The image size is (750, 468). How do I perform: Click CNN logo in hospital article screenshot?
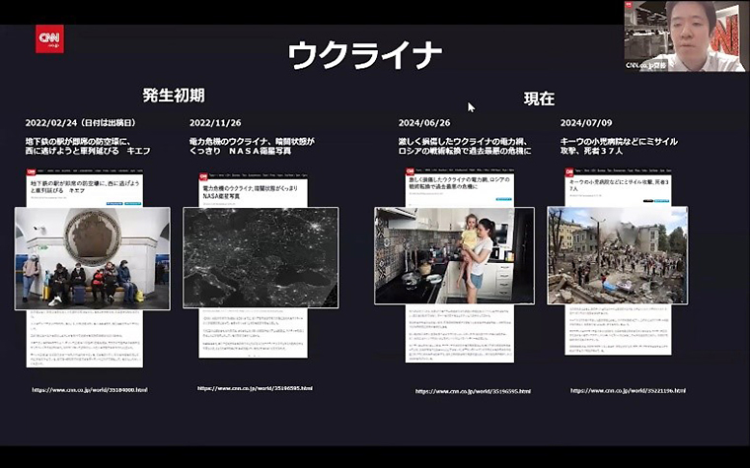coord(569,171)
